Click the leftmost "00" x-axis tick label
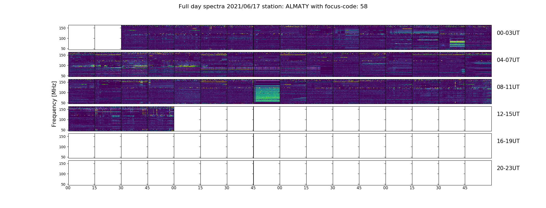This screenshot has width=546, height=208. click(x=68, y=188)
